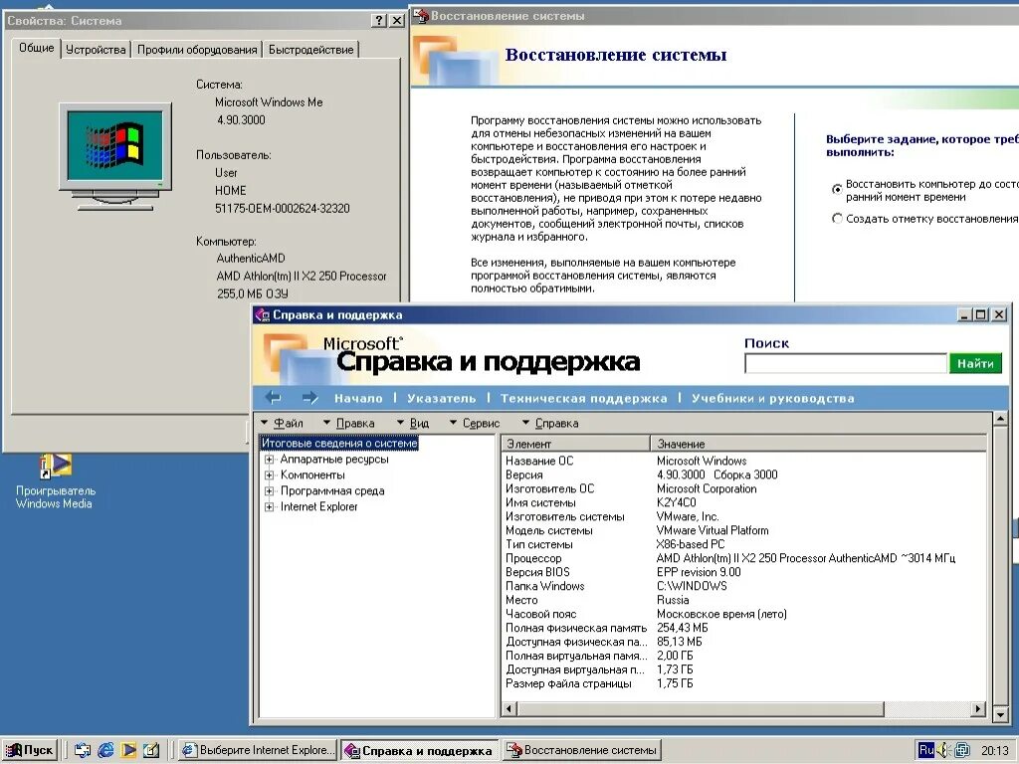Image resolution: width=1019 pixels, height=764 pixels.
Task: Select Создать отметку восстановления radio option
Action: pyautogui.click(x=837, y=218)
